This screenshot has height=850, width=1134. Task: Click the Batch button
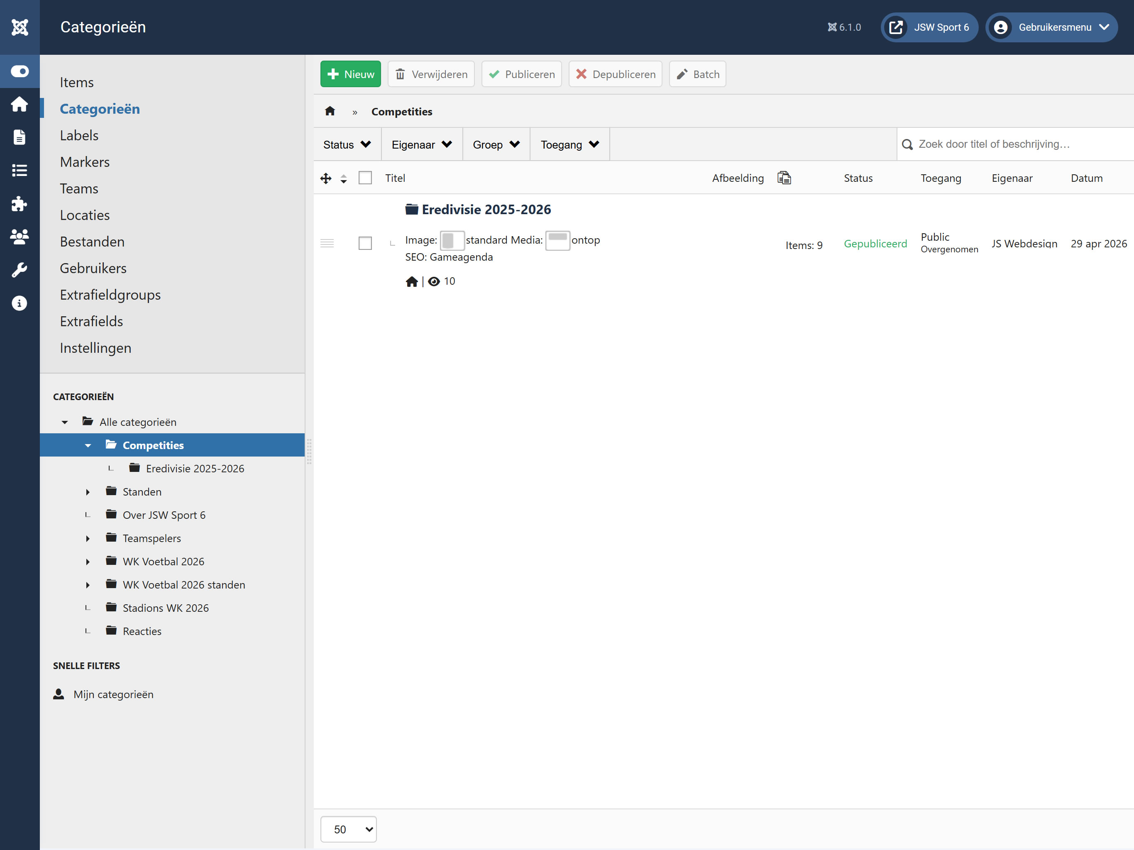[697, 74]
